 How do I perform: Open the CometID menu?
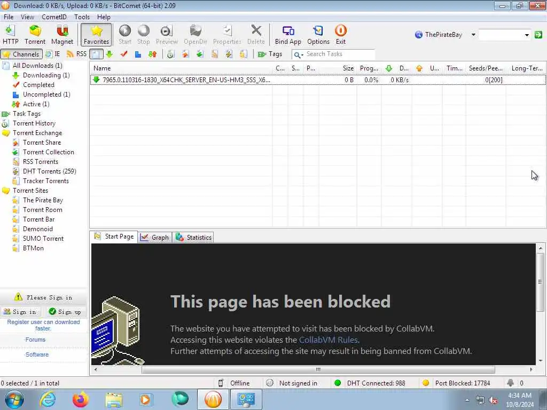(x=54, y=17)
